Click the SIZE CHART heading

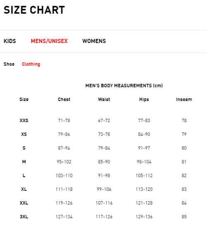(x=34, y=10)
